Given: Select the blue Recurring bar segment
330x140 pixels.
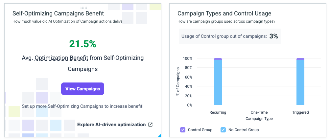Looking at the screenshot, I should (218, 82).
